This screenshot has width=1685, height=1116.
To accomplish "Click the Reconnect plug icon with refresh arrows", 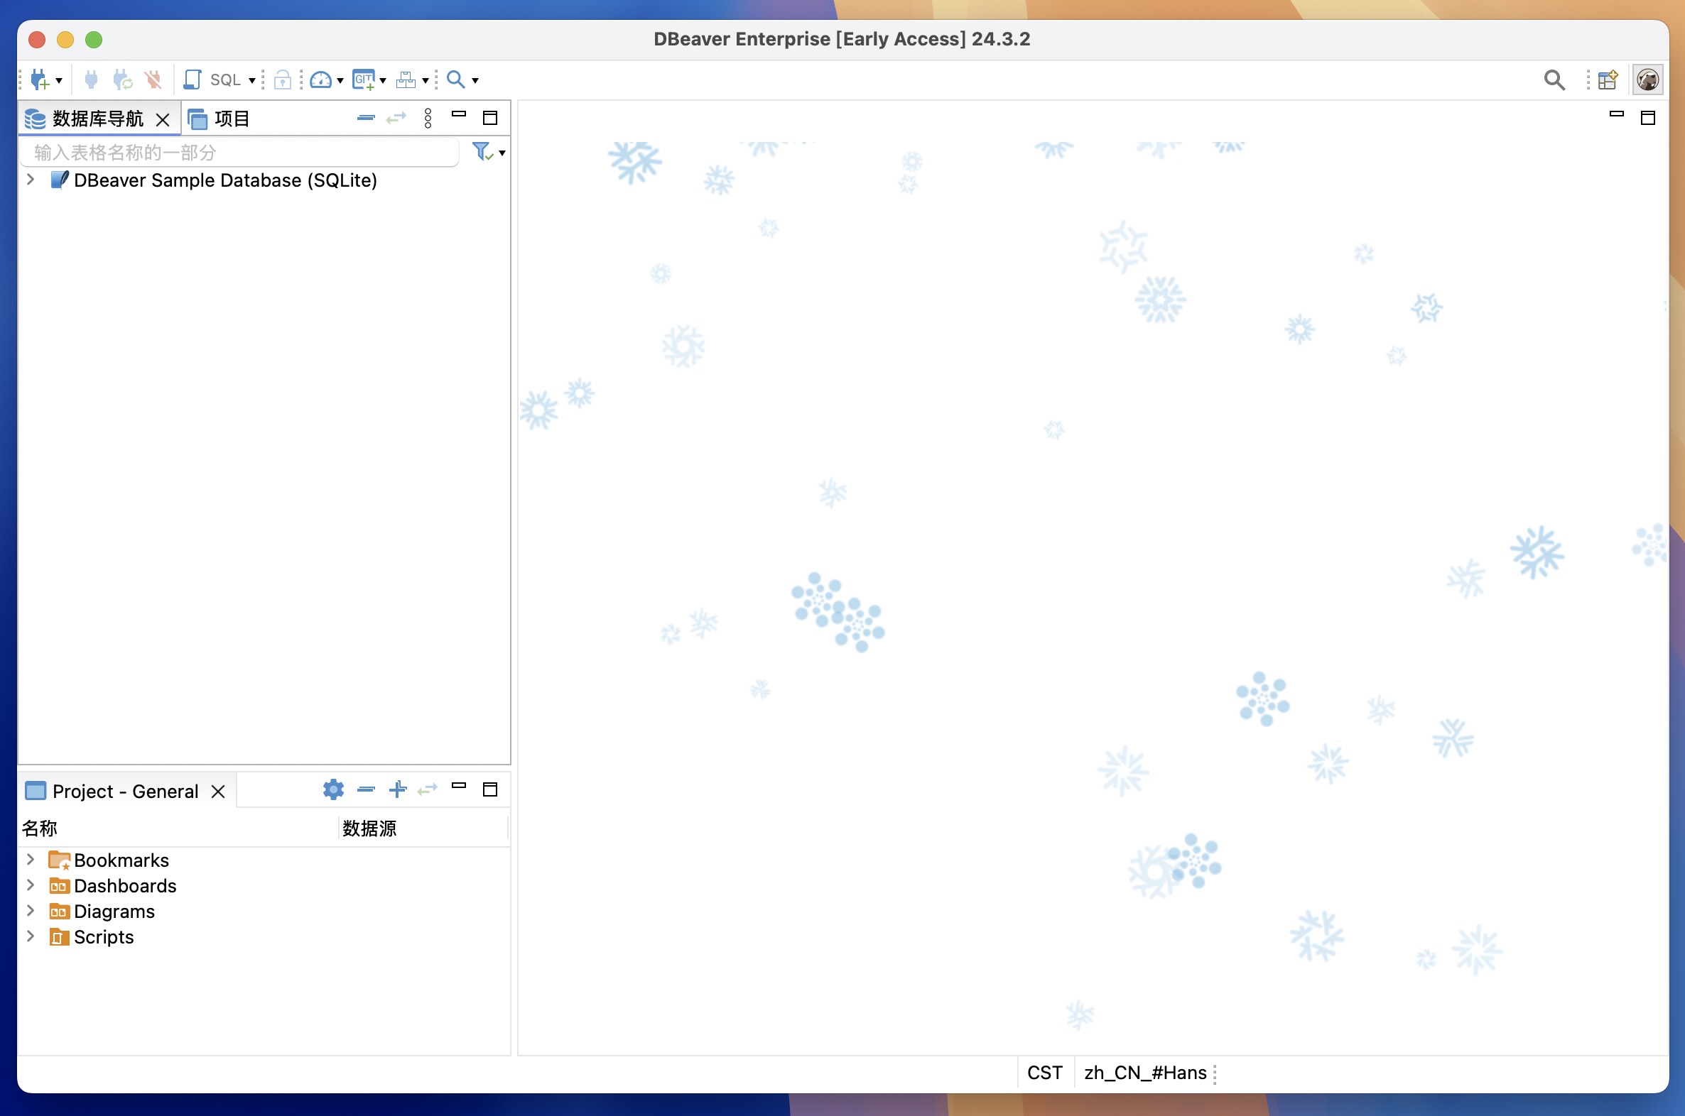I will [x=122, y=80].
